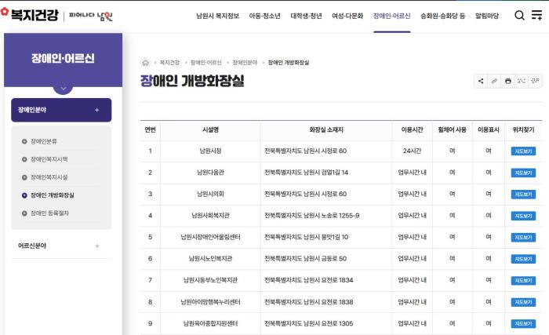Image resolution: width=549 pixels, height=335 pixels.
Task: Select 장애인 등록절차 in sidebar
Action: click(x=49, y=213)
